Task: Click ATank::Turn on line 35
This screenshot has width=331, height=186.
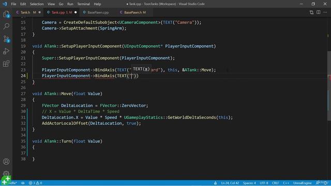Action: click(57, 141)
